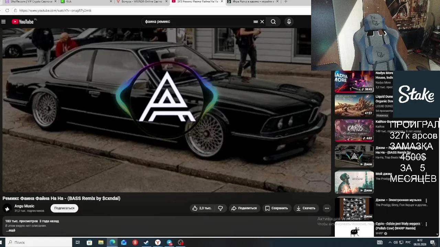This screenshot has height=247, width=440.
Task: Open the Angu Music channel name link
Action: pyautogui.click(x=24, y=206)
